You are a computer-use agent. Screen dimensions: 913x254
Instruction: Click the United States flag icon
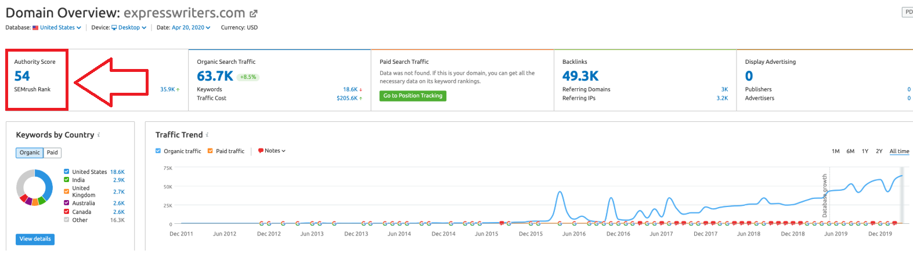click(x=35, y=28)
